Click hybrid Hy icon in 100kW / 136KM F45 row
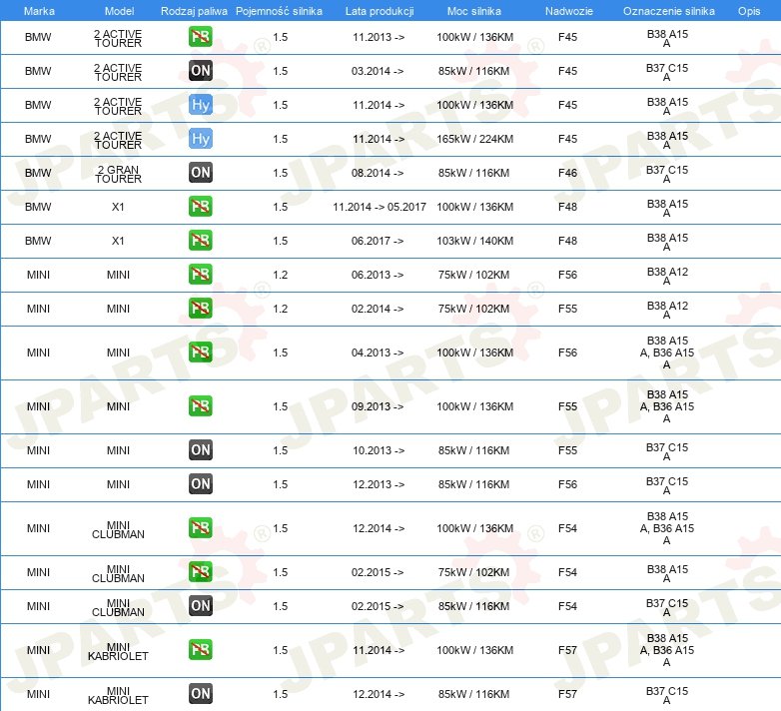Screen dimensions: 781x711 [x=200, y=105]
